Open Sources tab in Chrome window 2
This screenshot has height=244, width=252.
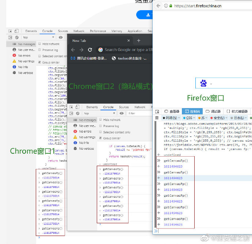tap(124, 107)
